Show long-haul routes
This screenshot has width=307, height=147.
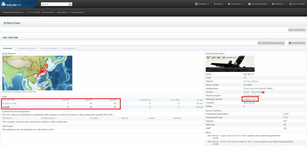click(x=32, y=92)
